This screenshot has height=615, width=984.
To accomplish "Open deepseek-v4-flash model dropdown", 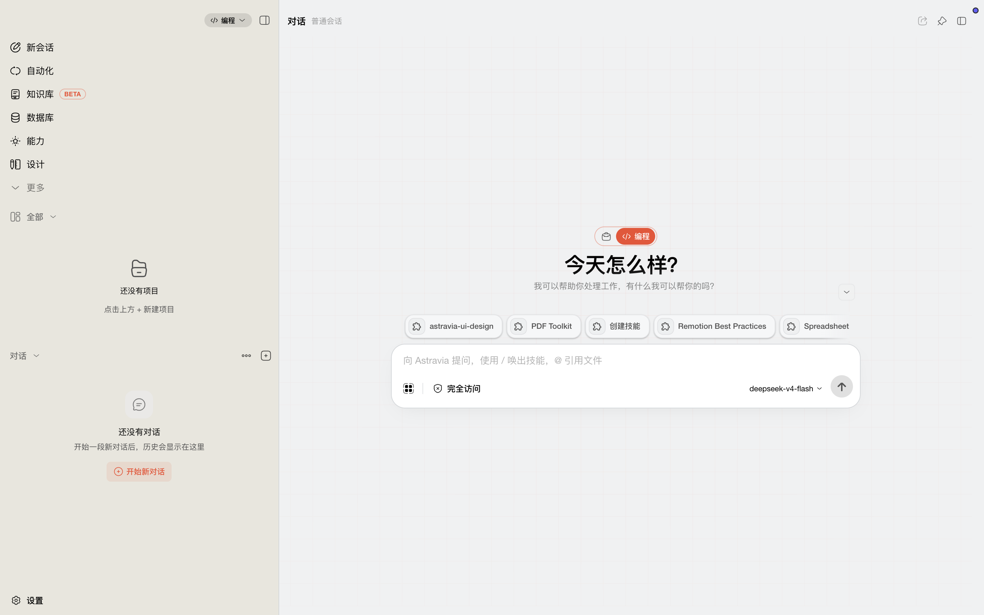I will pyautogui.click(x=786, y=389).
